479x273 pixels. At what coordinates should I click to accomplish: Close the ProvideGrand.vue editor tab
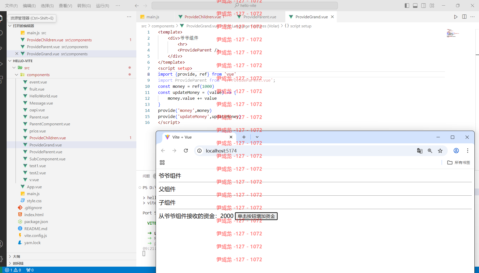coord(332,17)
